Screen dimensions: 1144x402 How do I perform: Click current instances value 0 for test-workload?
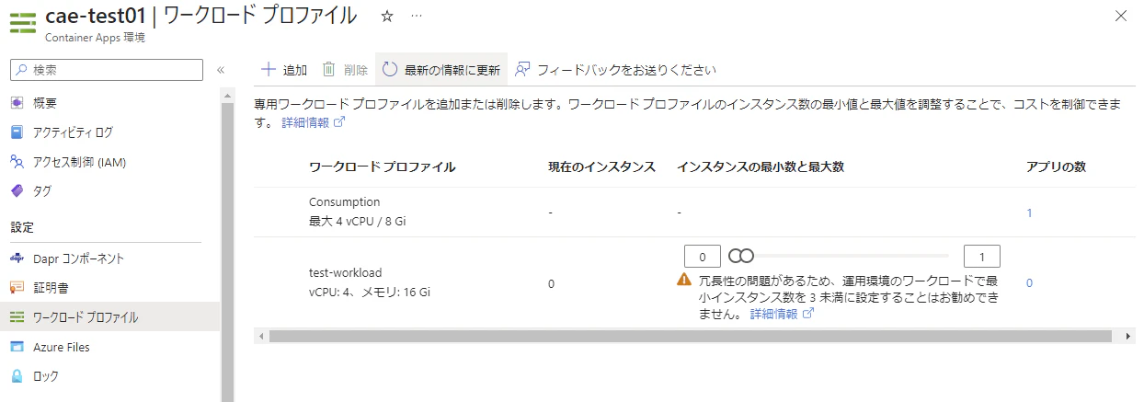[551, 283]
